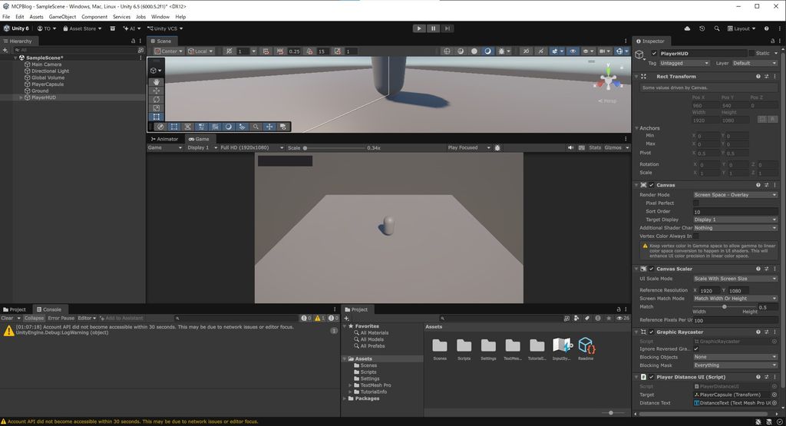Disable the Canvas component checkbox

pyautogui.click(x=652, y=185)
